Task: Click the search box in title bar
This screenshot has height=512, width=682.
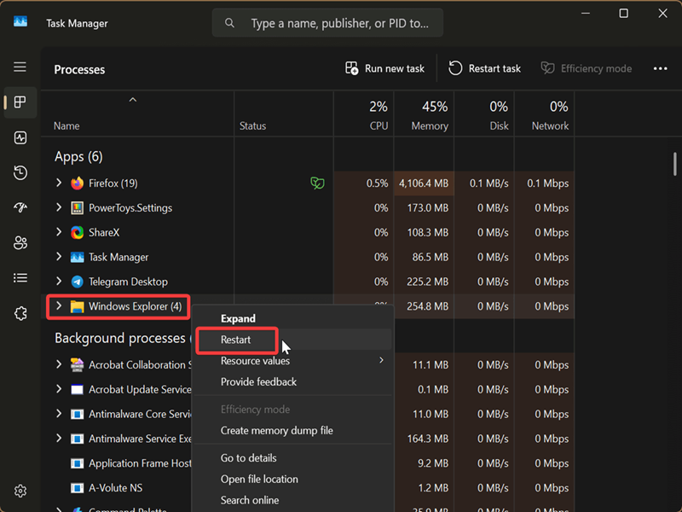Action: point(328,24)
